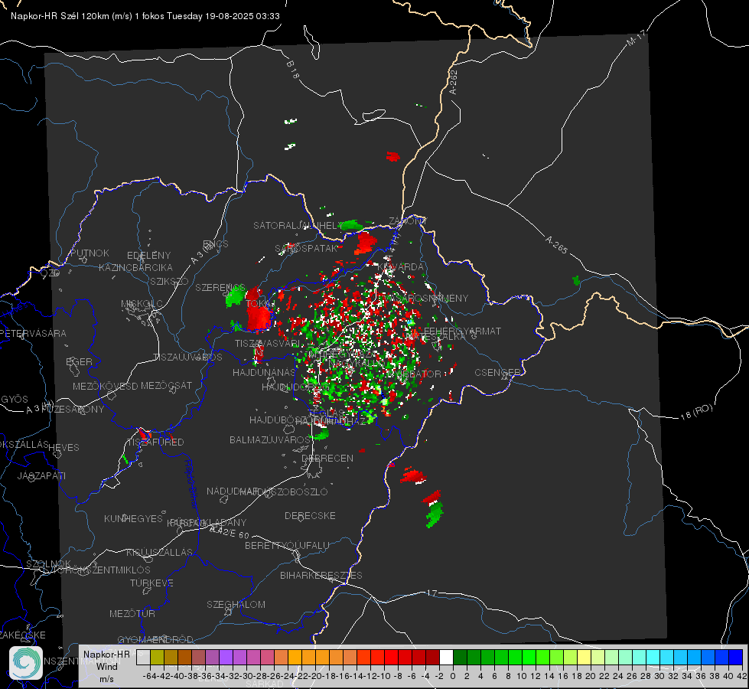749x689 pixels.
Task: Click the MEZŐKÖVESD label
Action: point(105,386)
